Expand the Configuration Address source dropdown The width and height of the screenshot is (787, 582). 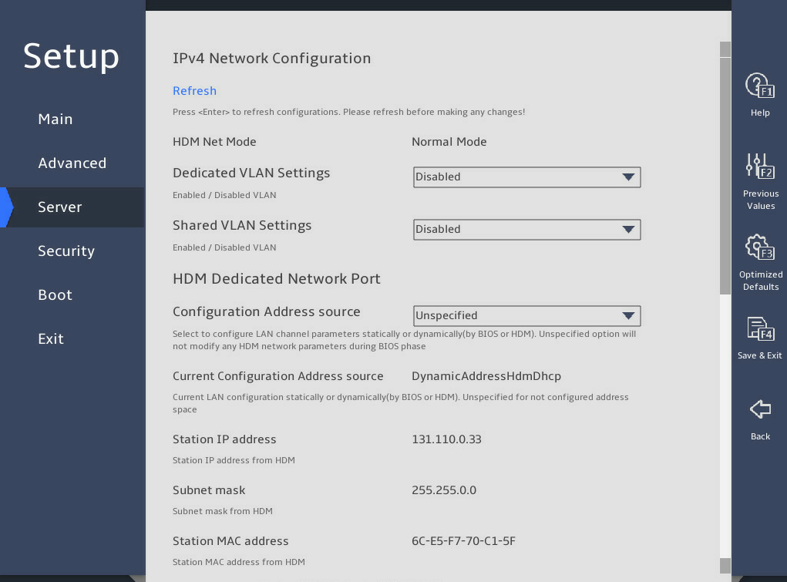click(526, 316)
